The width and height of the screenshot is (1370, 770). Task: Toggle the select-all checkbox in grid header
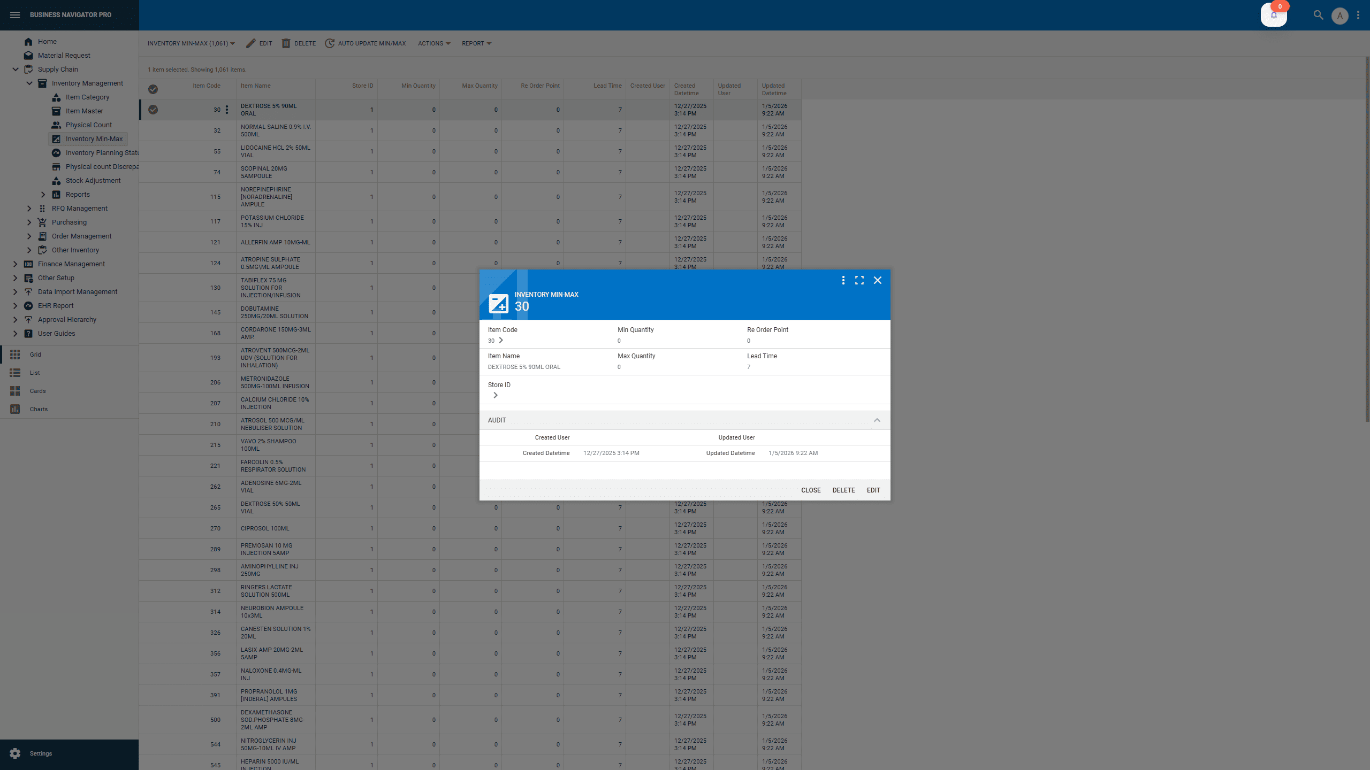(154, 89)
